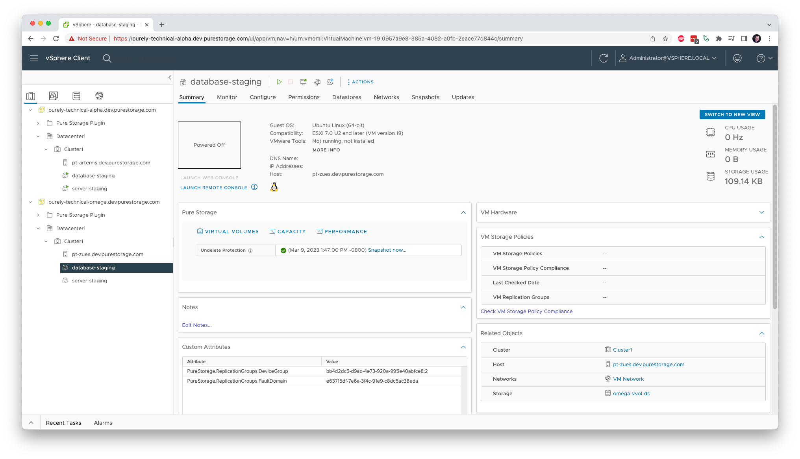Click MORE INFO under VMware Tools
The width and height of the screenshot is (800, 459).
click(326, 150)
